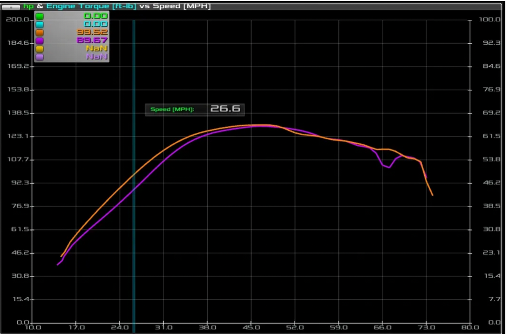Viewport: 508px width, 334px height.
Task: Click the 107.7 left axis label
Action: pos(18,160)
